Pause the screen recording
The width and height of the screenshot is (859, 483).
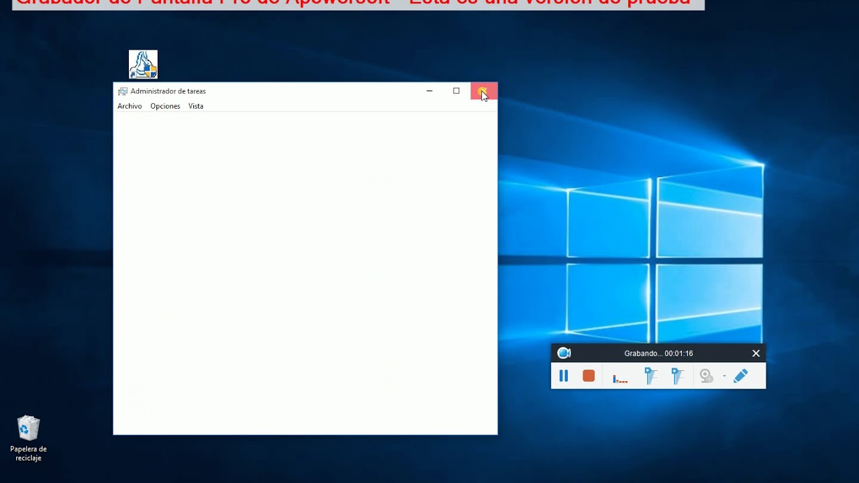[564, 376]
